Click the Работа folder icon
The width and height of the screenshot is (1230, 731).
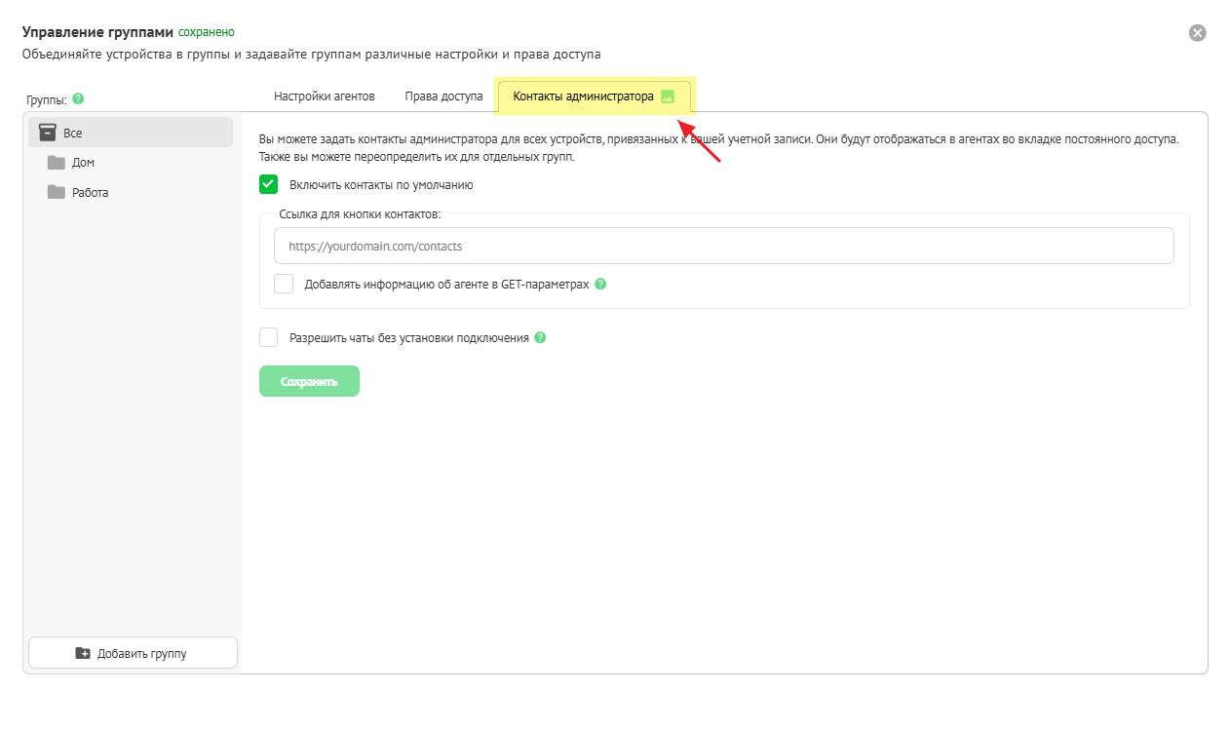click(57, 192)
